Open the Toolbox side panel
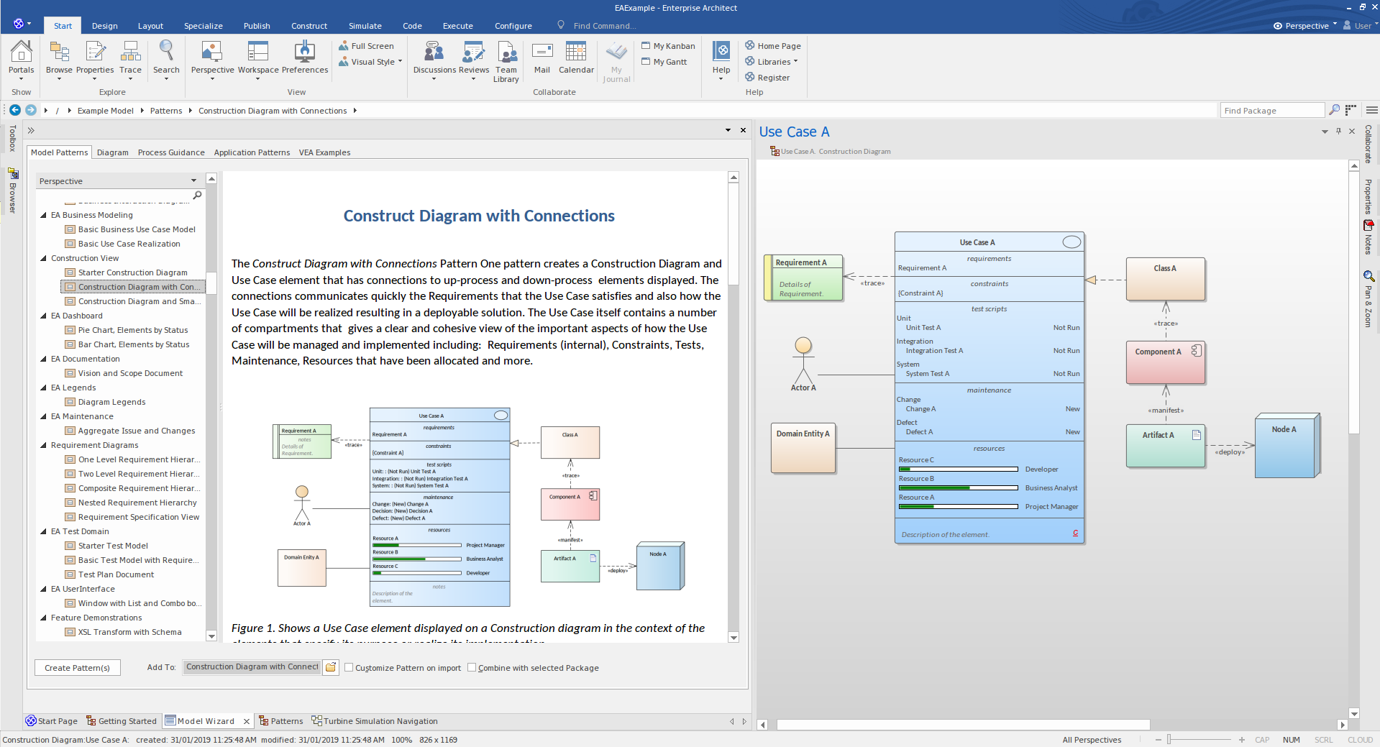This screenshot has width=1380, height=747. (x=12, y=138)
